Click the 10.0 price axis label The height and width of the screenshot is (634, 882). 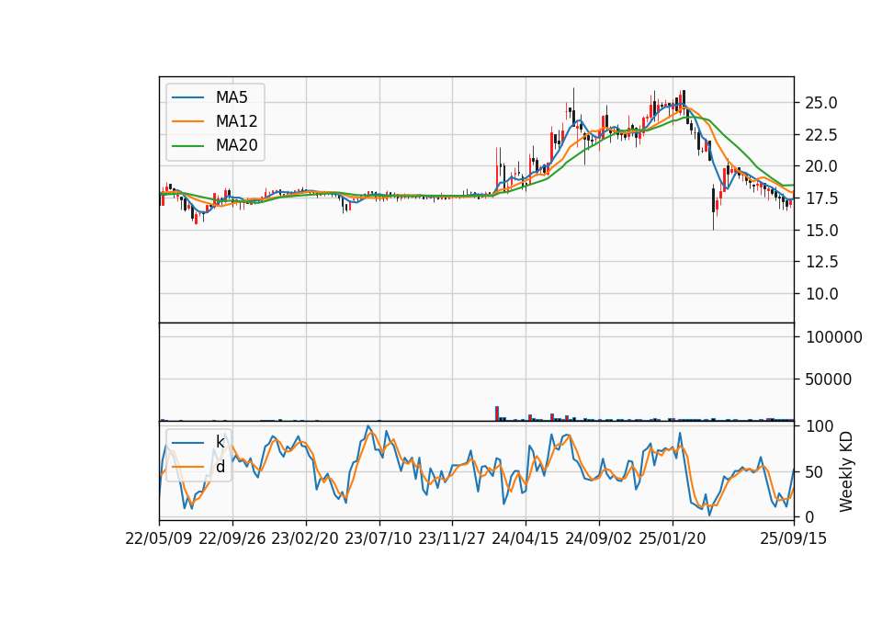[821, 294]
